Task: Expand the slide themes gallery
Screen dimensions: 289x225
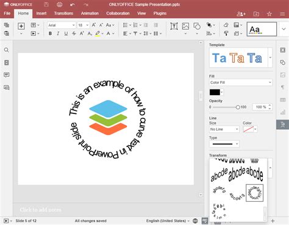Action: (284, 29)
